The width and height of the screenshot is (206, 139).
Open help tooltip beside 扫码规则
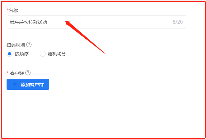[x=29, y=45]
